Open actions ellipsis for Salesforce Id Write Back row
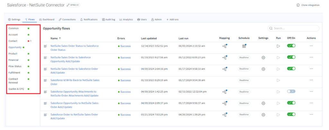This screenshot has width=329, height=130. (311, 80)
